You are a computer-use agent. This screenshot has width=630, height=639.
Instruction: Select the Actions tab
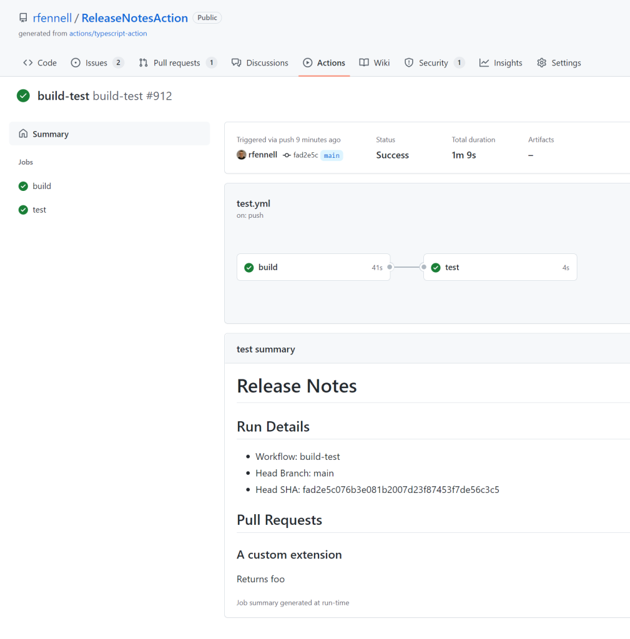(324, 63)
